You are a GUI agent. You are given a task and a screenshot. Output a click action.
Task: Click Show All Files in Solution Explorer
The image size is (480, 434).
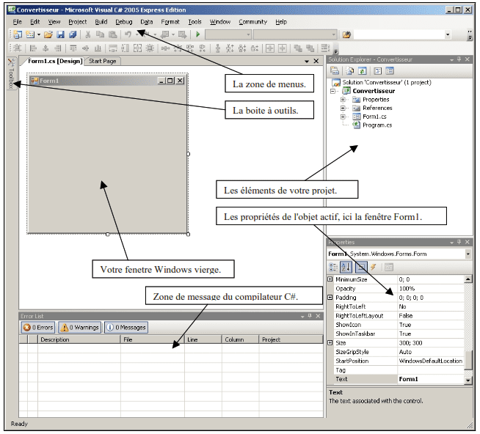[349, 71]
